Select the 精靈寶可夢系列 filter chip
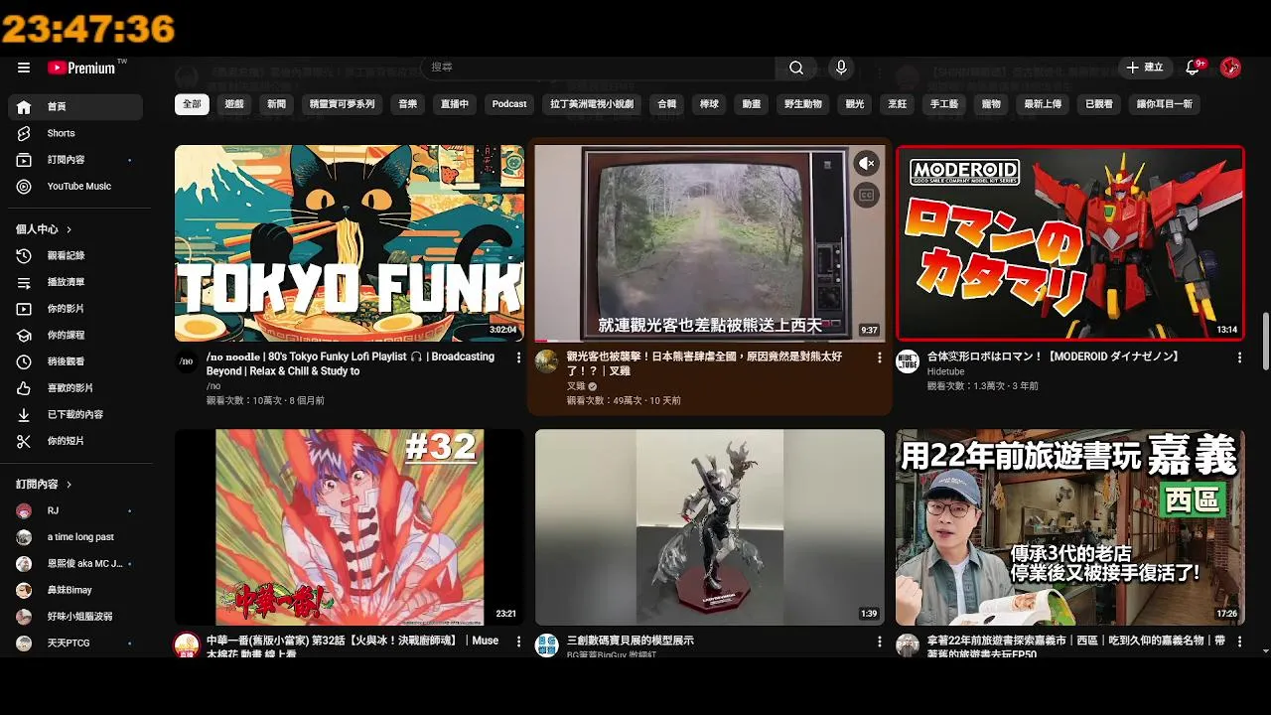The image size is (1271, 715). (343, 104)
